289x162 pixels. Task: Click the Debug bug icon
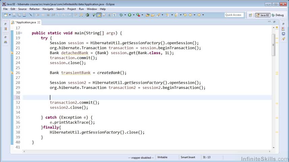click(x=121, y=15)
